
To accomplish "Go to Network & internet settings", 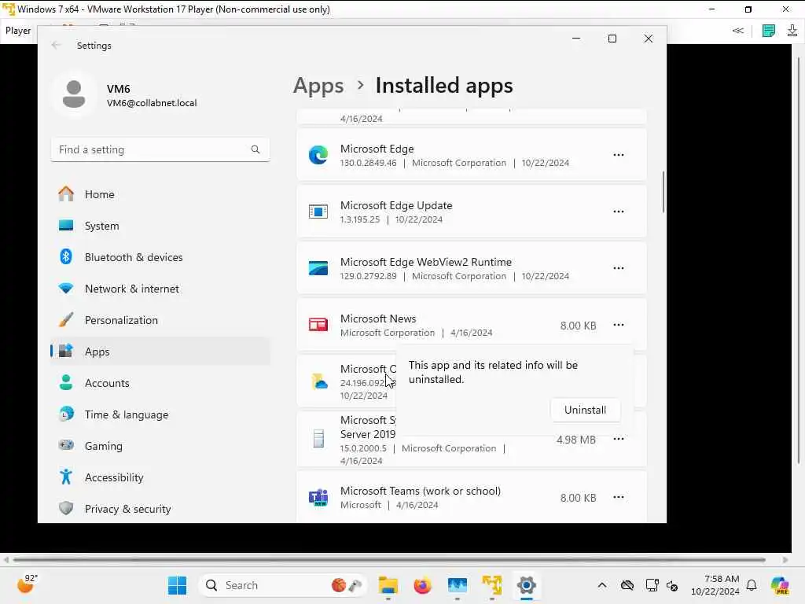I will 160,289.
